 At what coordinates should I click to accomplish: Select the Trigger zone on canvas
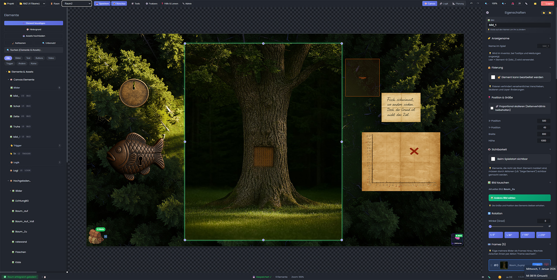(x=362, y=78)
